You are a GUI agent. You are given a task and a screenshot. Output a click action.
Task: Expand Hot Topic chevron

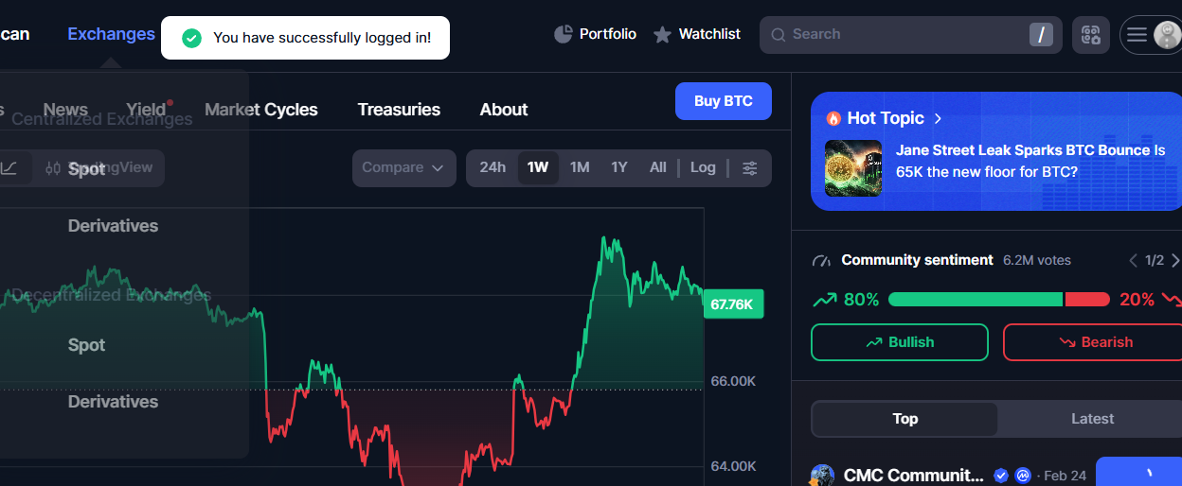(x=938, y=118)
